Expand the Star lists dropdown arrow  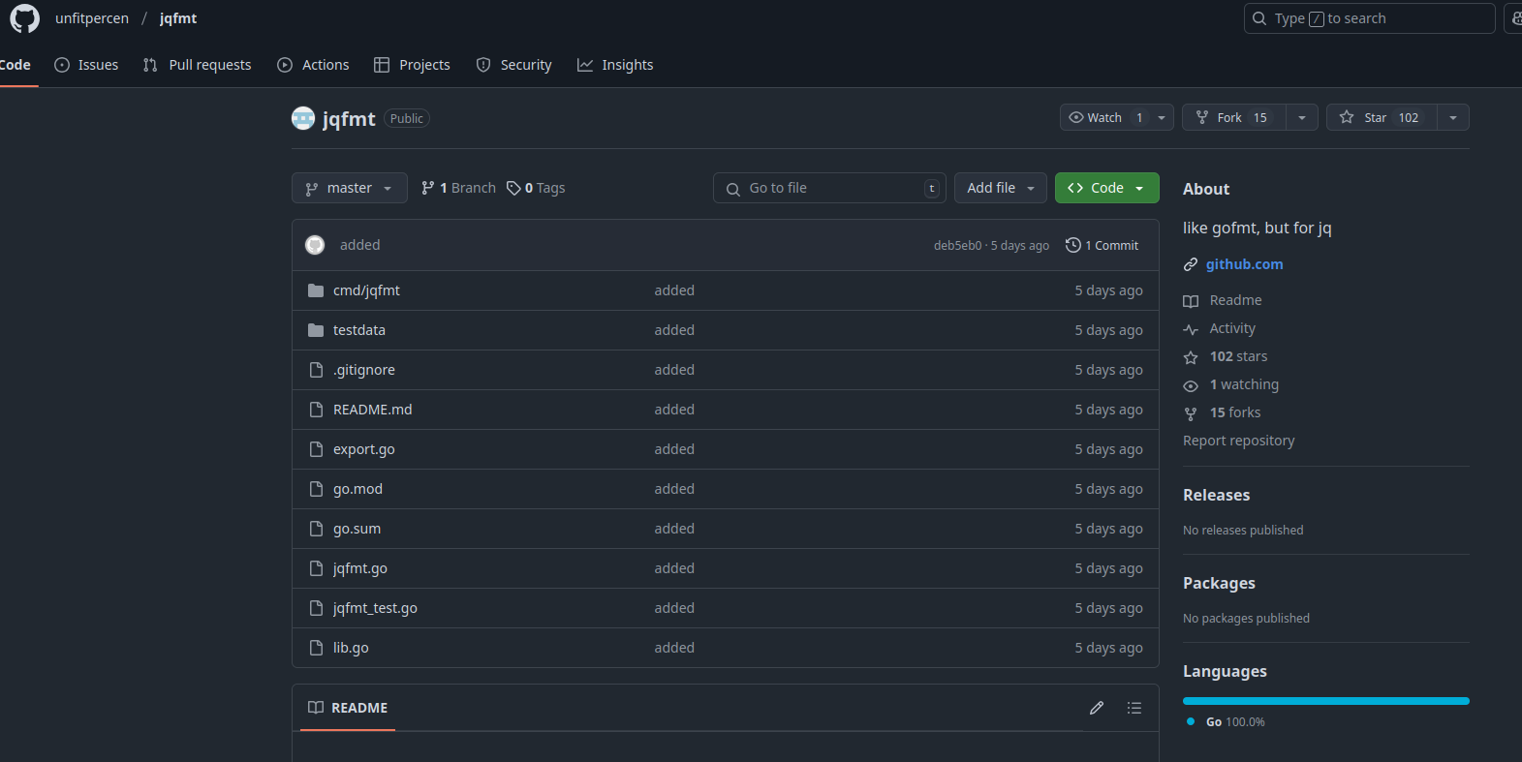pos(1453,117)
